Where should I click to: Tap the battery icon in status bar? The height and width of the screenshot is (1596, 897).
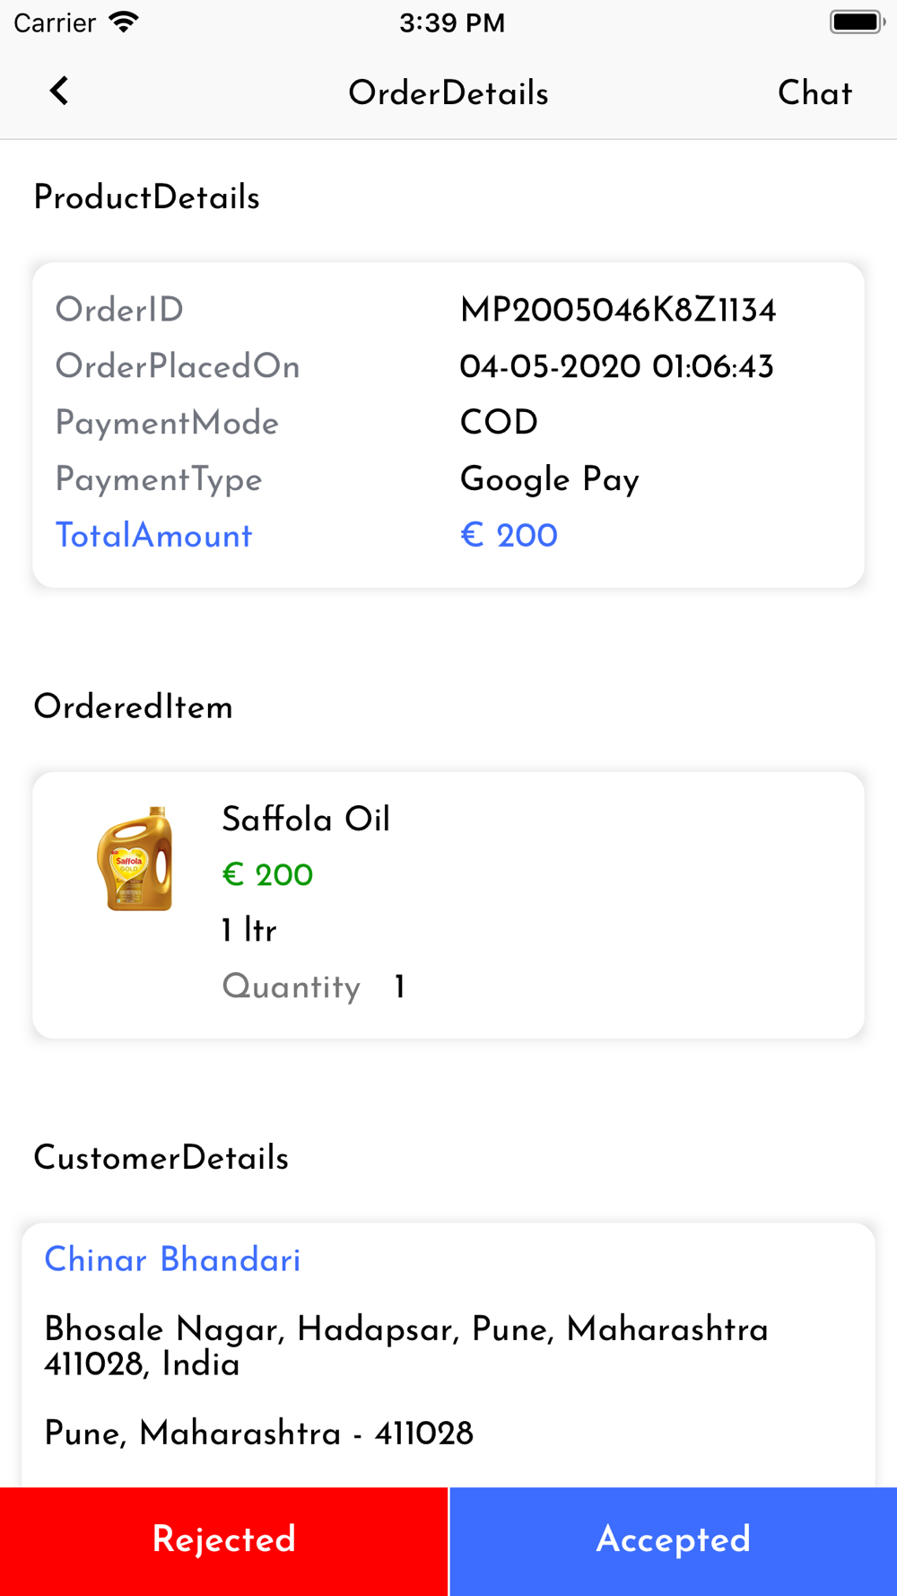857,22
